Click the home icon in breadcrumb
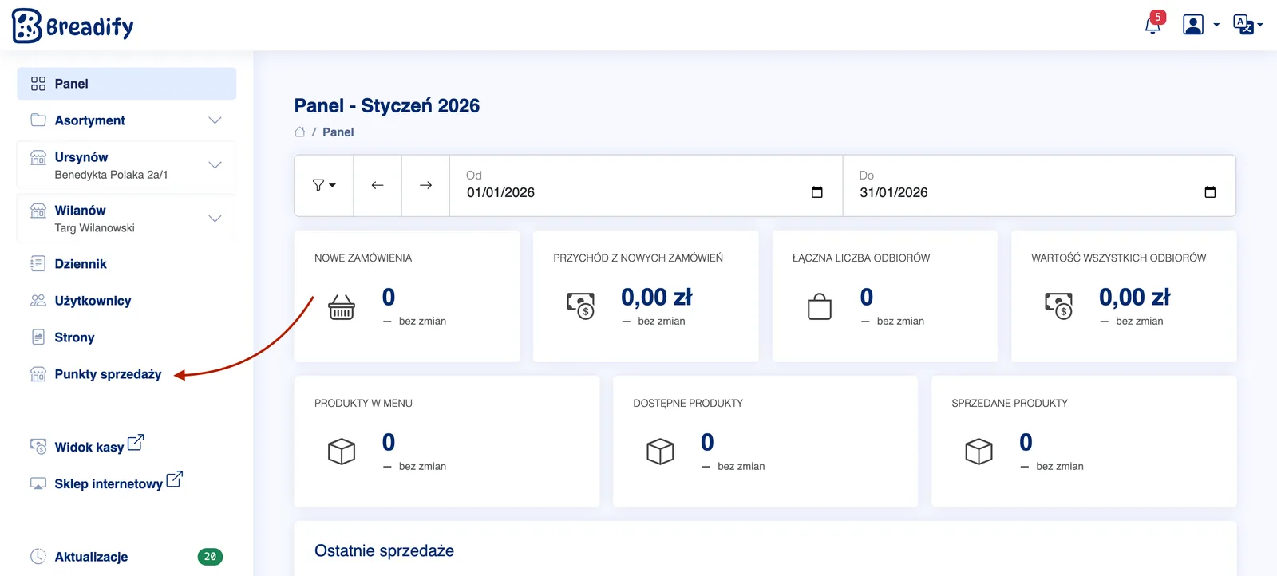 [x=300, y=132]
